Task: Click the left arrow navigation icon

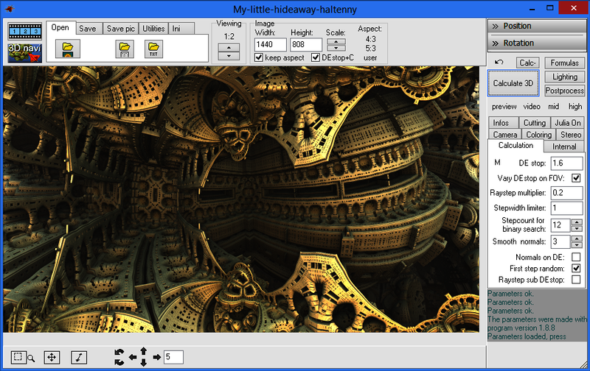Action: click(x=133, y=358)
